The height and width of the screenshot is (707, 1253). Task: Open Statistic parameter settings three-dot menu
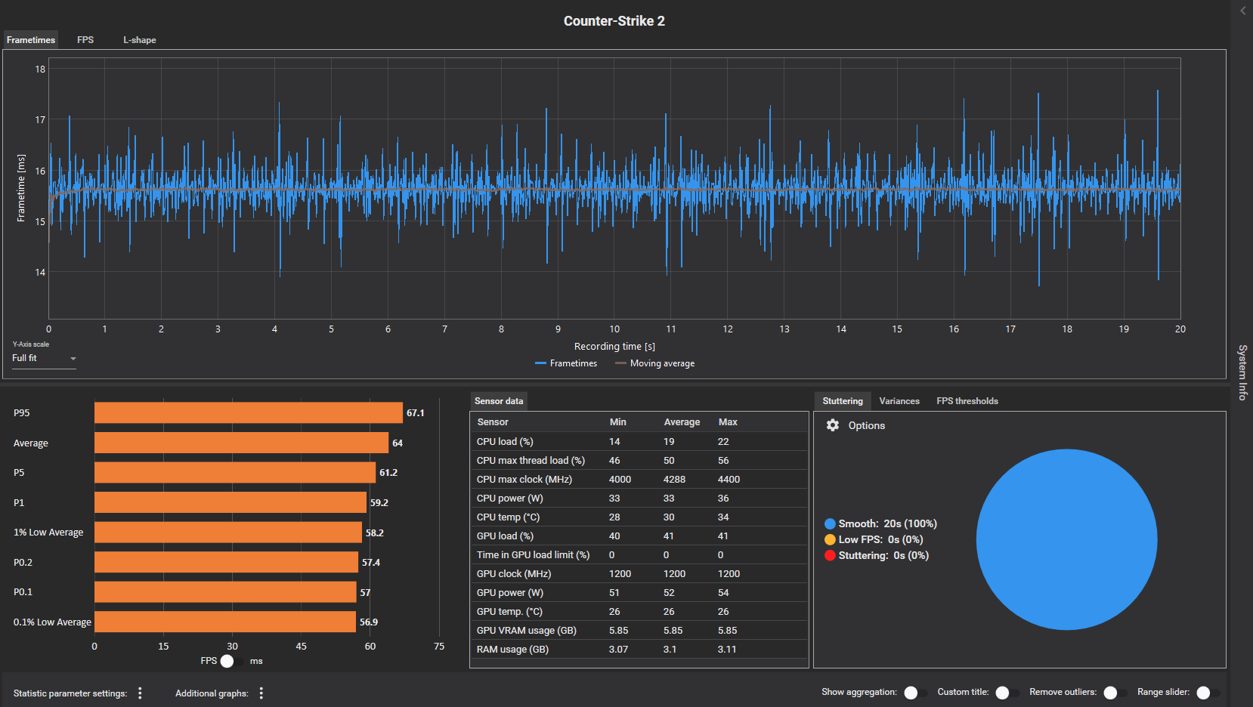[x=140, y=693]
